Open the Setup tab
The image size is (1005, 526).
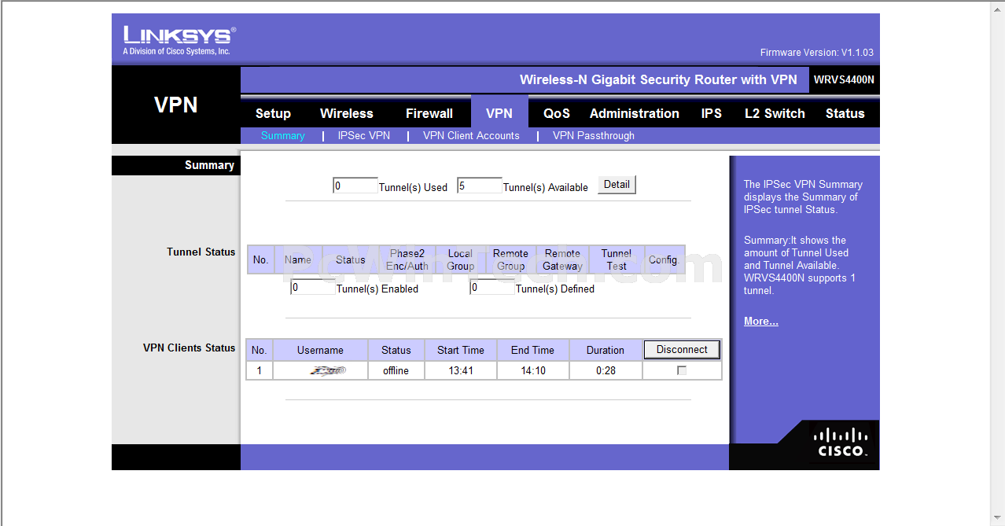coord(273,113)
